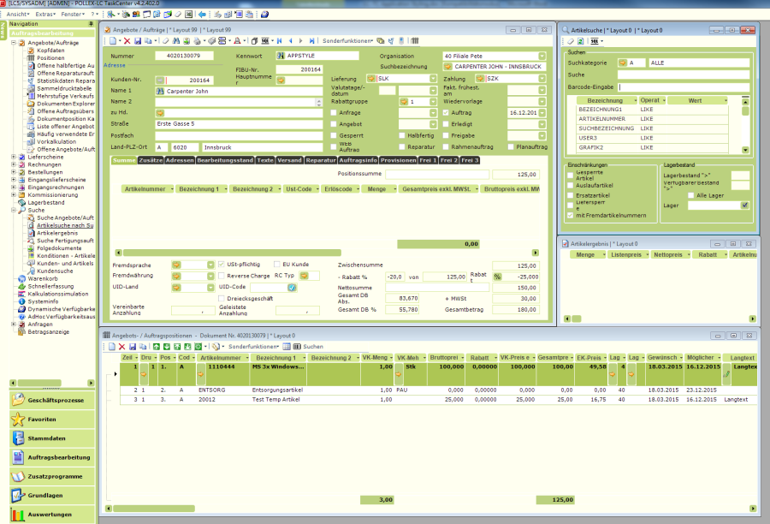Click the Barcode-Eingabe input field

(683, 86)
